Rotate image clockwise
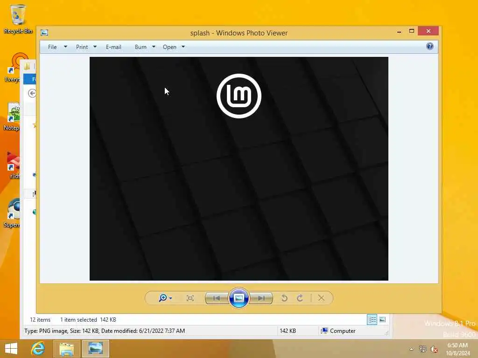478x358 pixels. tap(300, 298)
